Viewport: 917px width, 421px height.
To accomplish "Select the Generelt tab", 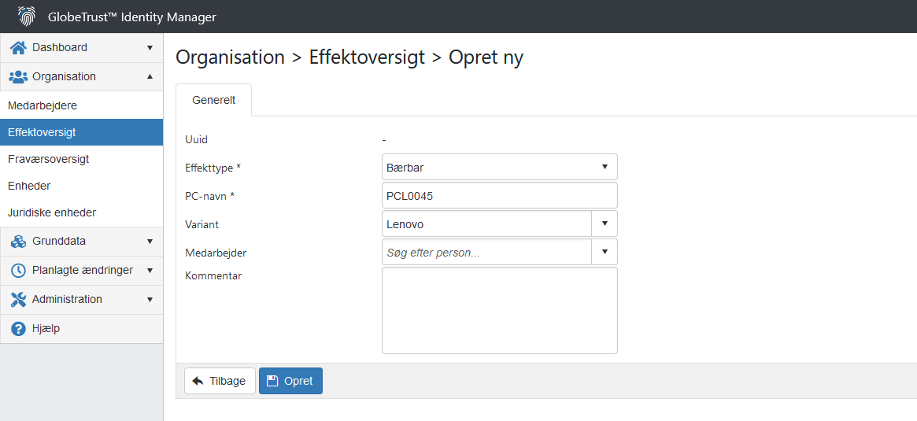I will 214,100.
